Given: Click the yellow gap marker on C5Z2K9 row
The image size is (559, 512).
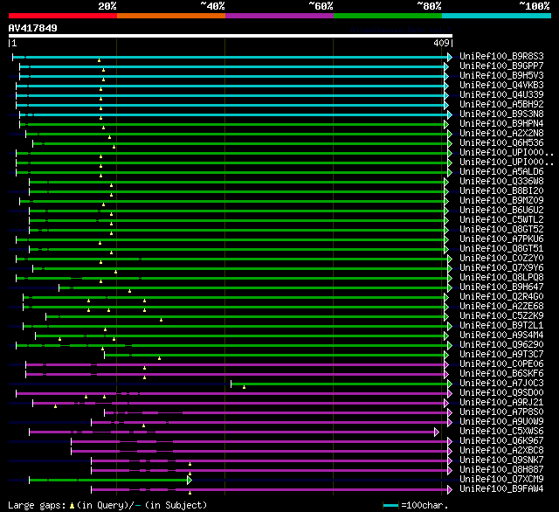Looking at the screenshot, I should [161, 320].
